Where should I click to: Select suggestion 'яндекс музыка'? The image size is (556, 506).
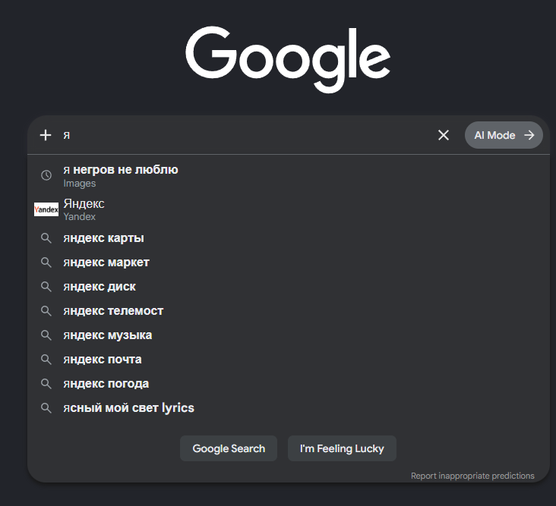(289, 335)
